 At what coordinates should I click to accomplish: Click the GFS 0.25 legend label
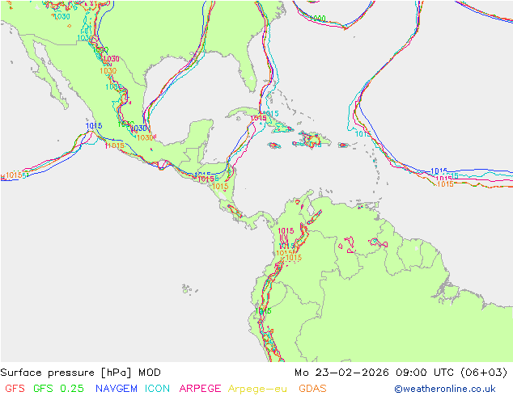[x=58, y=389]
